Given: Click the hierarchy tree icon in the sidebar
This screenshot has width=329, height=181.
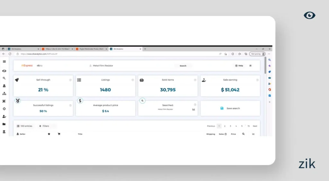Looking at the screenshot, I should [x=4, y=93].
